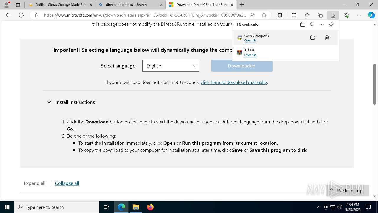Open the Copilot sidebar icon
This screenshot has width=378, height=213.
click(x=371, y=15)
